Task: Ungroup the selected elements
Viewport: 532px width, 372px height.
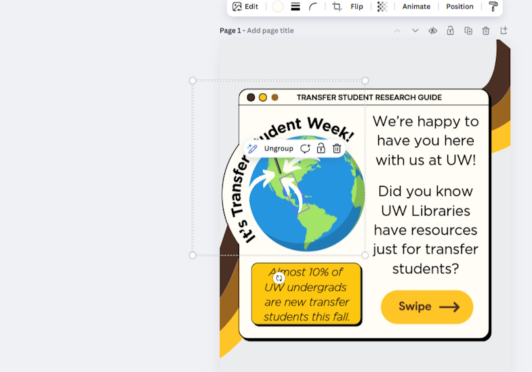Action: 279,149
